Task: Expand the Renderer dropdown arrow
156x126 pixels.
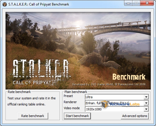Action: [146, 103]
